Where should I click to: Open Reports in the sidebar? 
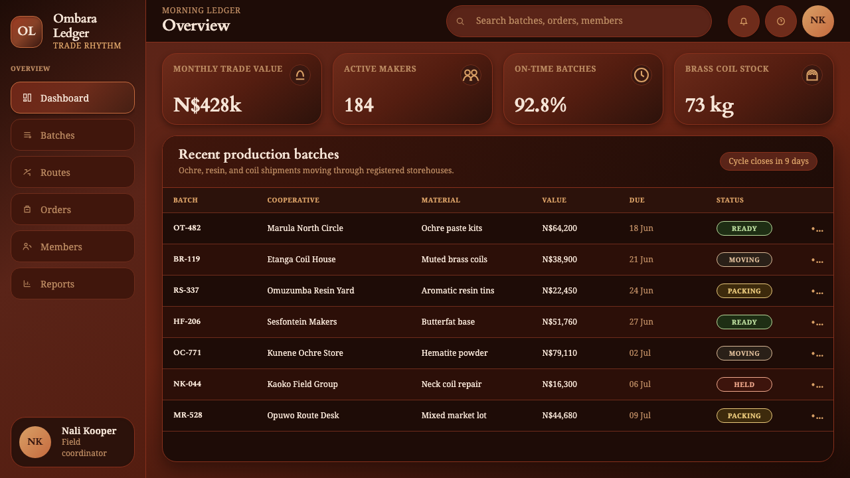72,283
